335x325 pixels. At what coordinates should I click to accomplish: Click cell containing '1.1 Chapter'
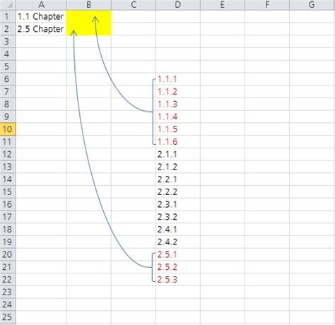(41, 16)
